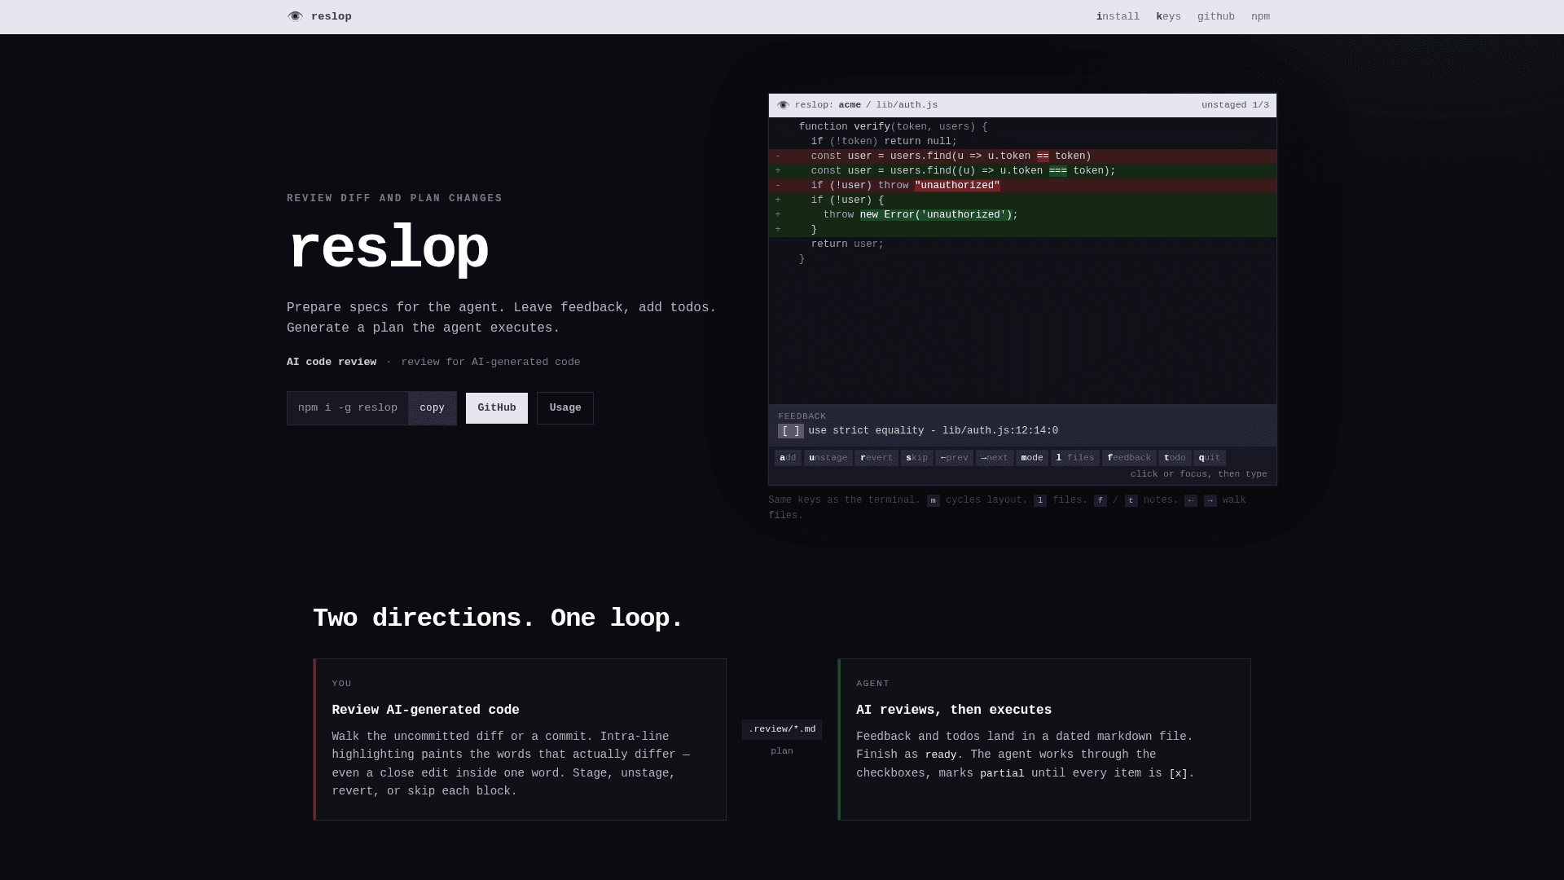Screen dimensions: 1564x880
Task: Show file list with l files key
Action: click(x=1075, y=458)
